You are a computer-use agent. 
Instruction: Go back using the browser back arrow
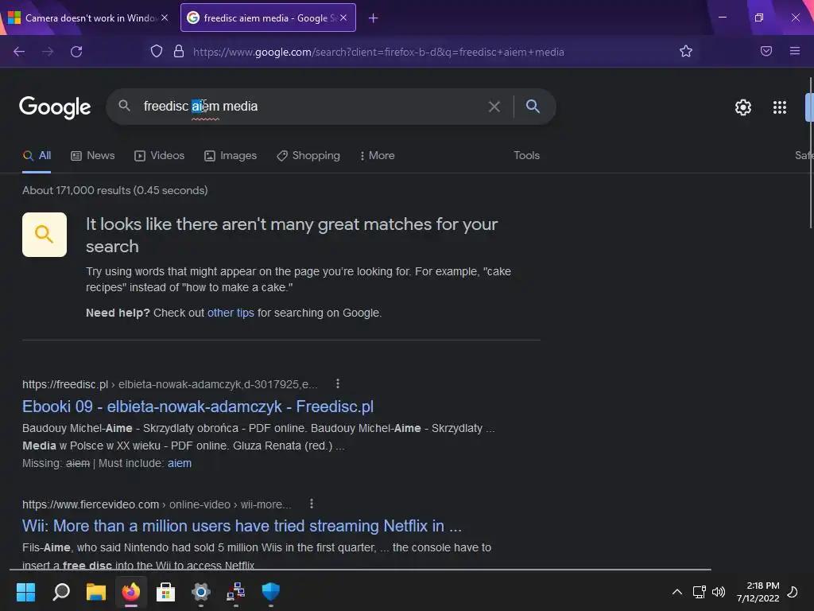[19, 52]
